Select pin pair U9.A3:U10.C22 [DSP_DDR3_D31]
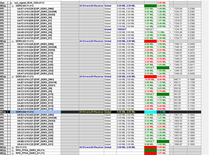 click(35, 144)
